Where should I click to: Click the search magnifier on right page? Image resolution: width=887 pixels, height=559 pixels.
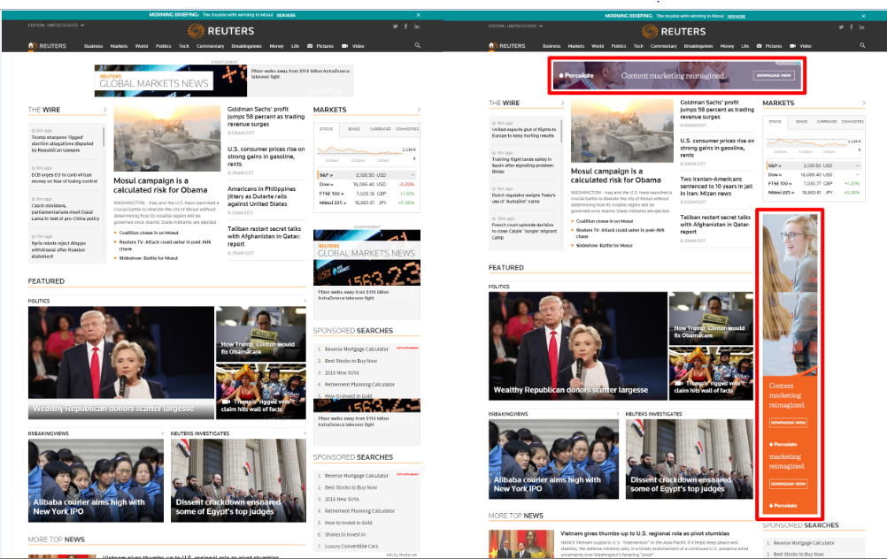(x=863, y=45)
